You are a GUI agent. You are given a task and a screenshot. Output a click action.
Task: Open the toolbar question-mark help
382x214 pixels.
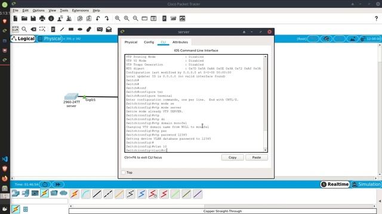(377, 18)
